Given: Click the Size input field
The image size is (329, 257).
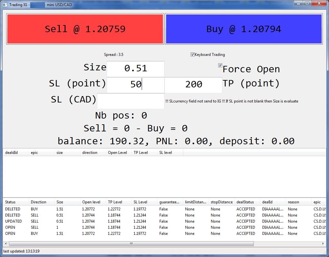Looking at the screenshot, I should coord(136,69).
